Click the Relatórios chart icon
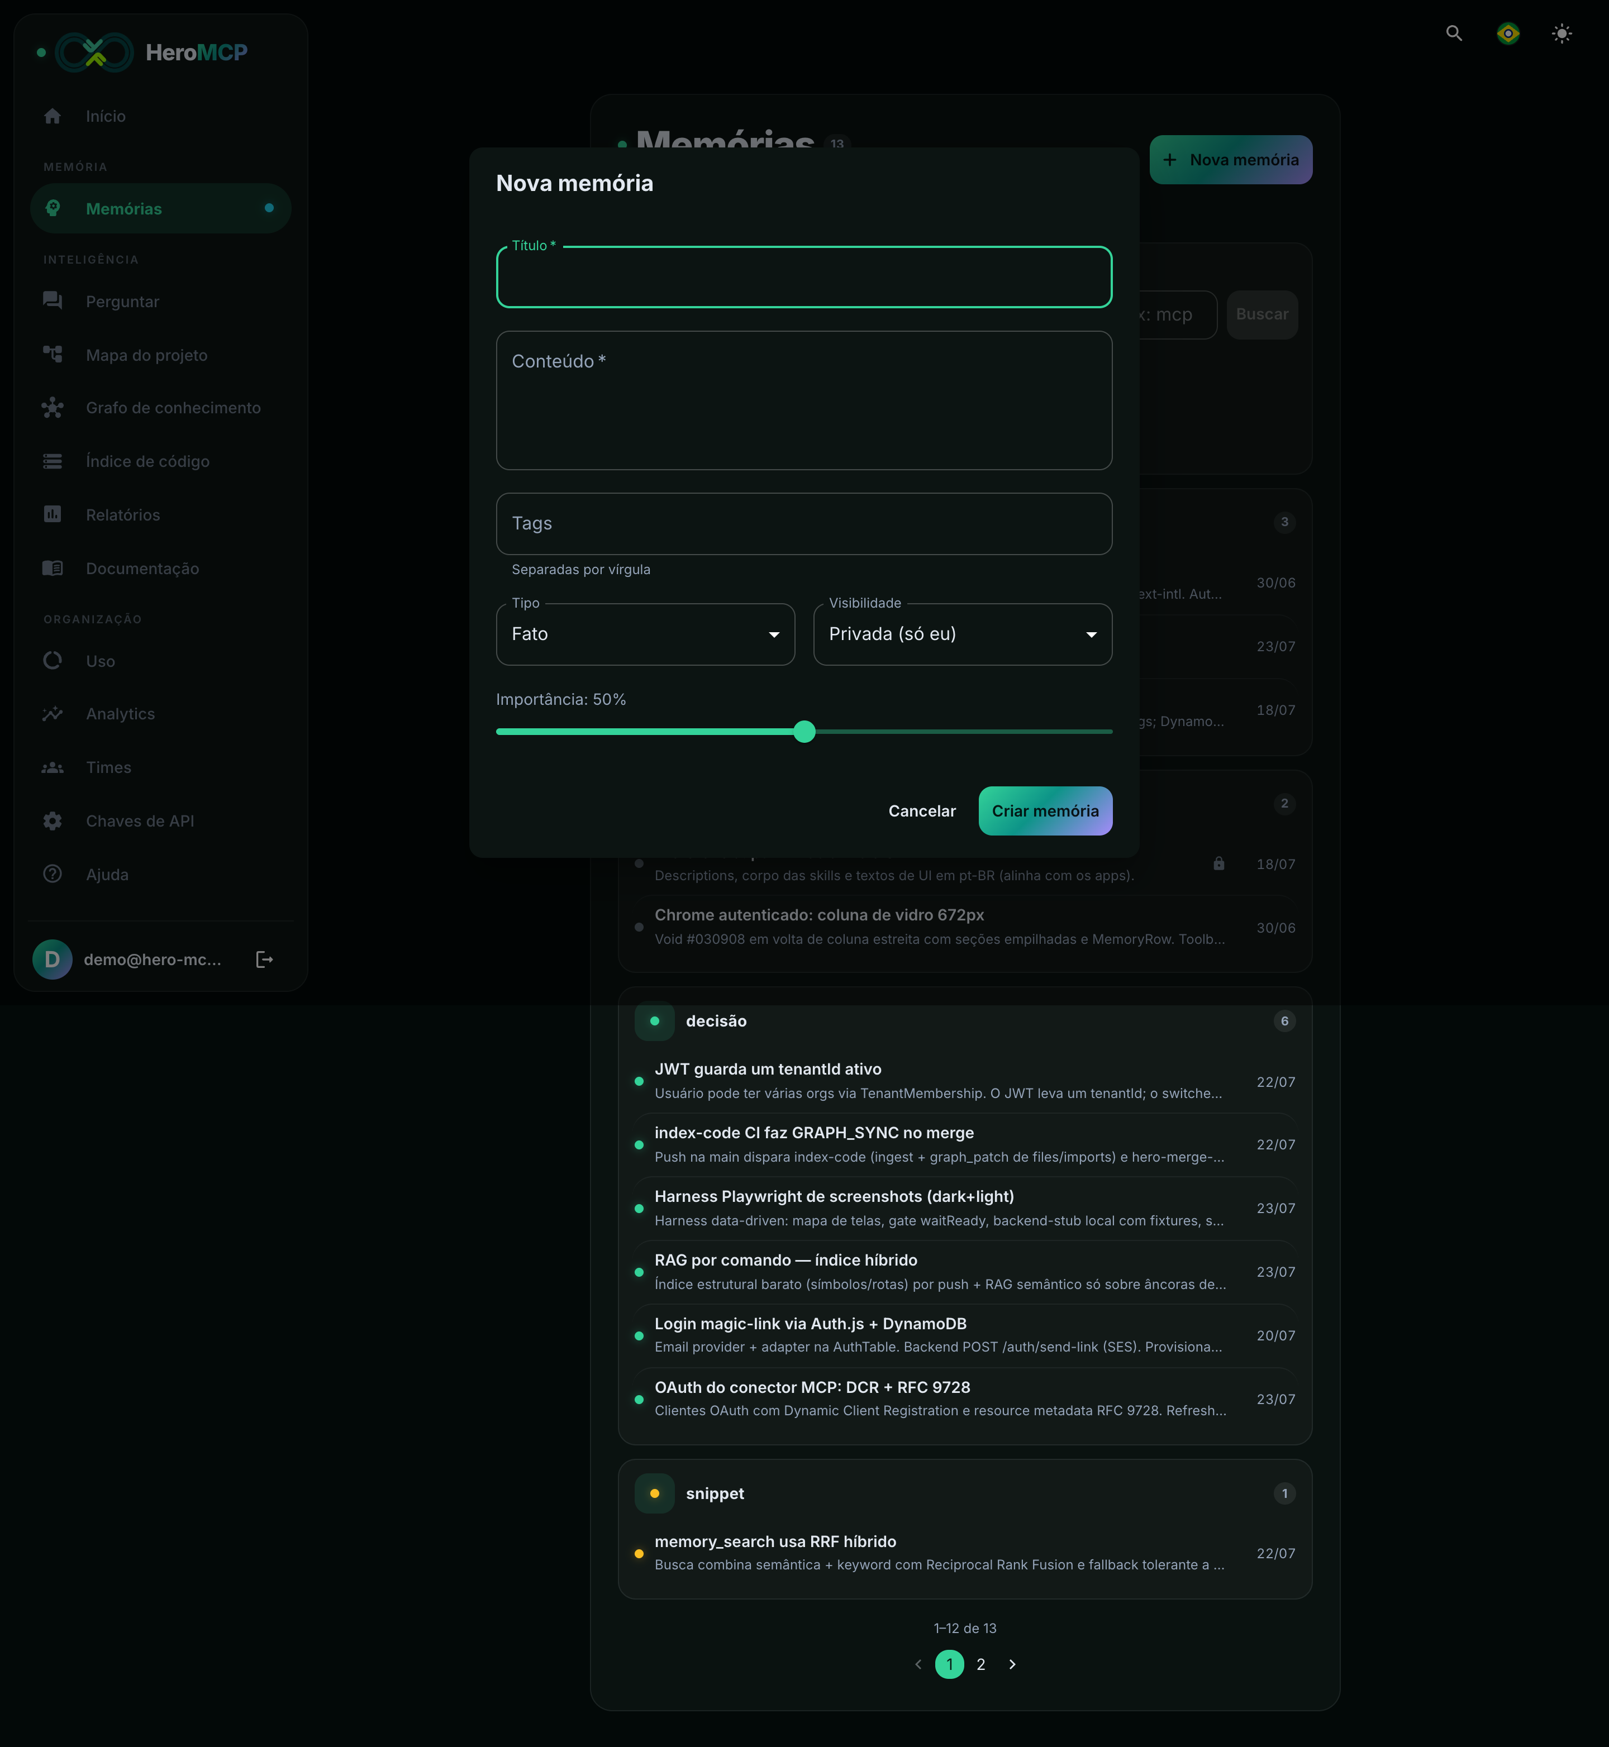Image resolution: width=1609 pixels, height=1747 pixels. point(53,514)
